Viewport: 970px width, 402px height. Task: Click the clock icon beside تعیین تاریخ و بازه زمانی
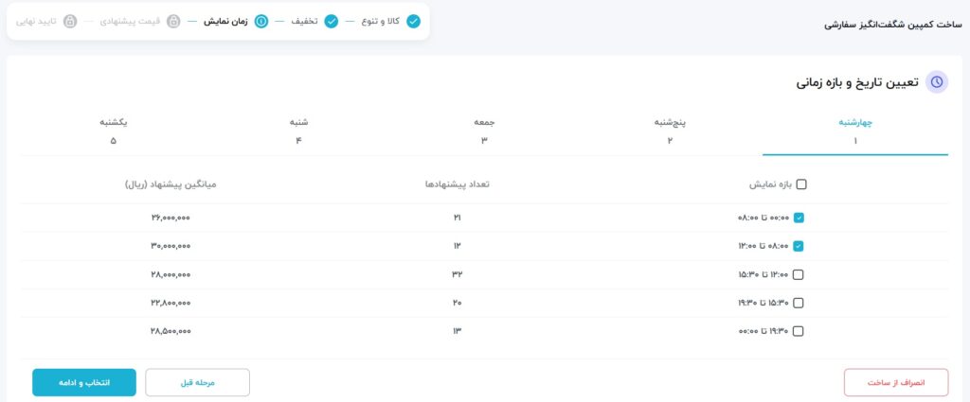[x=937, y=82]
